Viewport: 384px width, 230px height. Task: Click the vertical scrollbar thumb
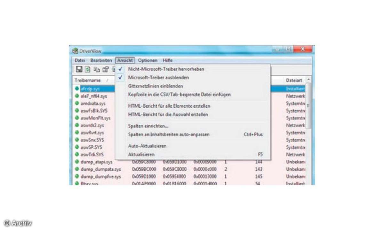[308, 106]
